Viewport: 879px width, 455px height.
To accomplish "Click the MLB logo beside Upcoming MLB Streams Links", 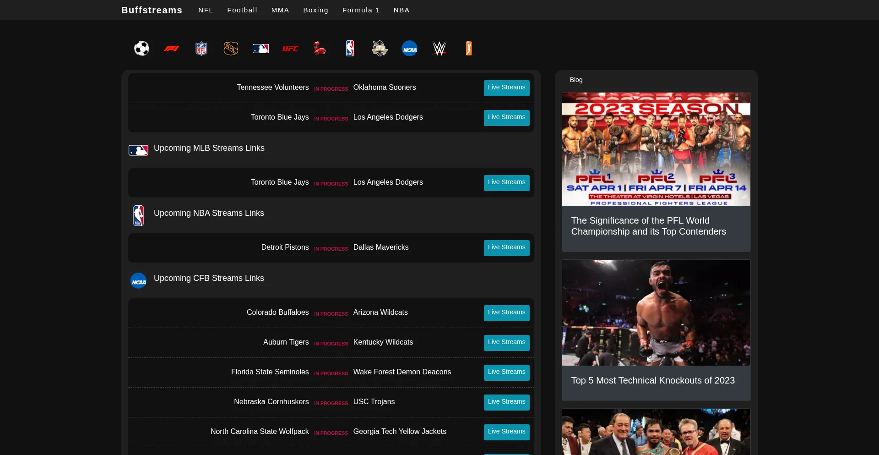I will tap(138, 150).
